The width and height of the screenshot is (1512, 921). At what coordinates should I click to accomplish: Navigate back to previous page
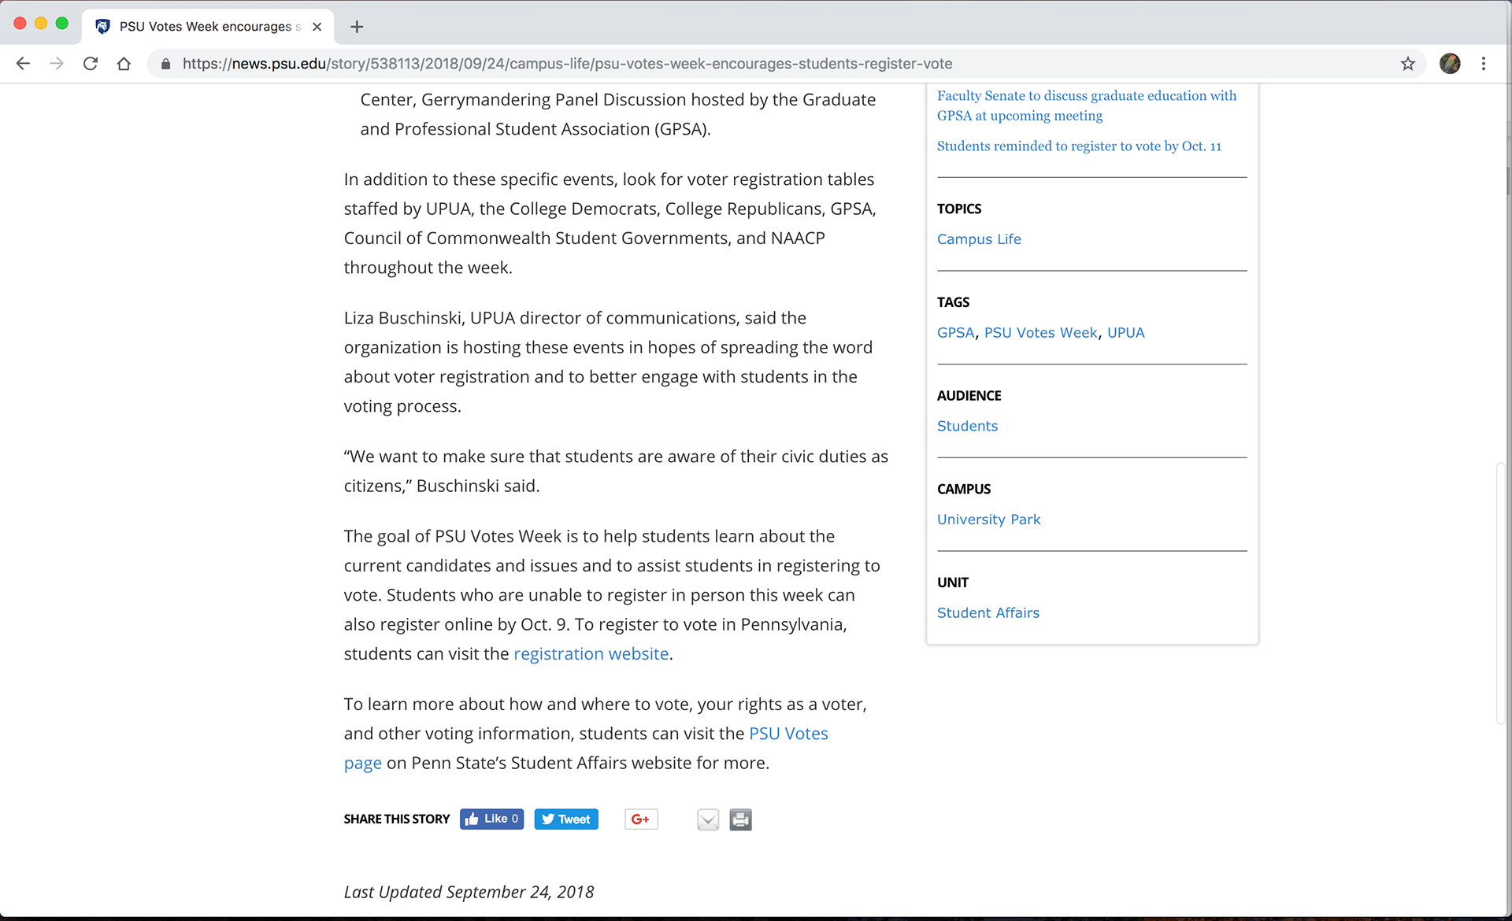click(x=23, y=64)
